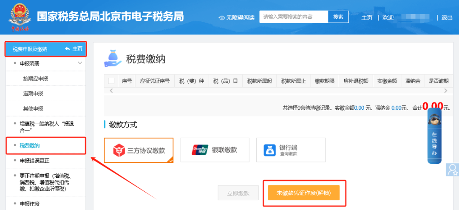Screen dimensions: 459x210
Task: Collapse the 申报清册 menu chevron
Action: pyautogui.click(x=80, y=63)
